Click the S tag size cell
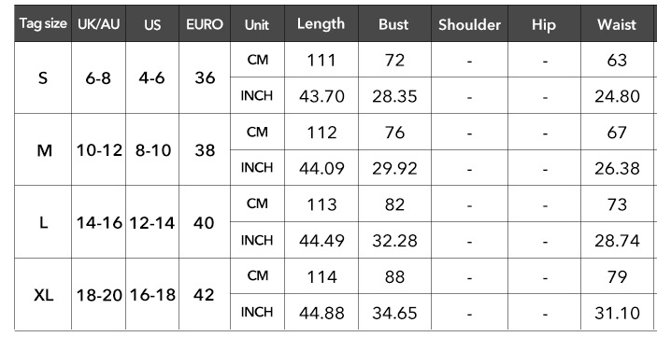This screenshot has width=657, height=337. [x=43, y=77]
